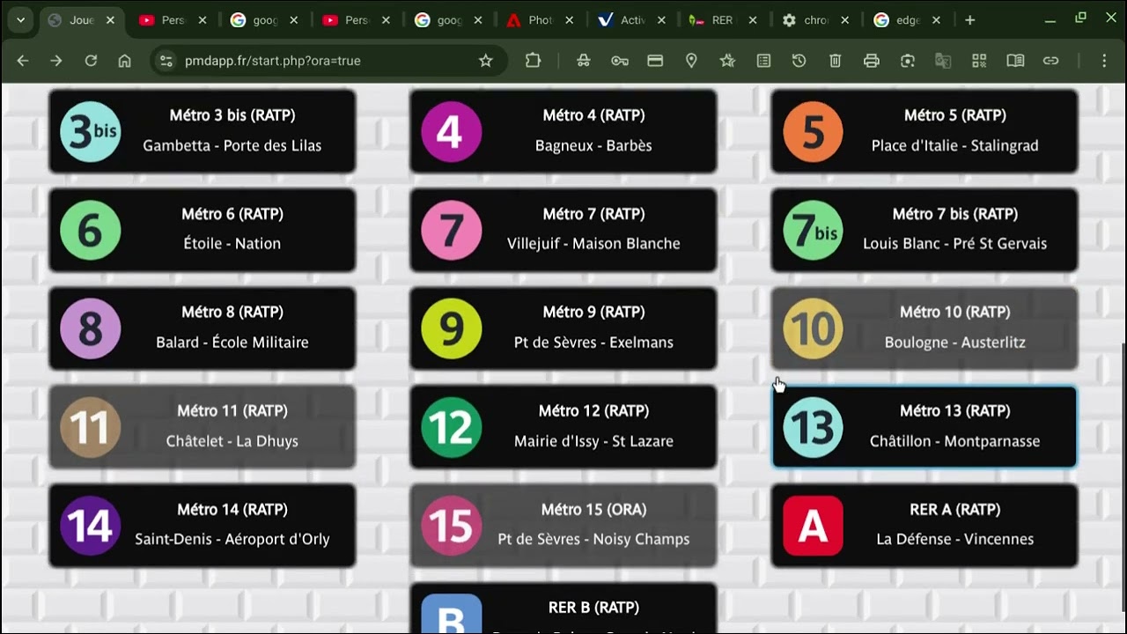This screenshot has width=1127, height=634.
Task: Close the 'chro' tab
Action: pos(844,20)
